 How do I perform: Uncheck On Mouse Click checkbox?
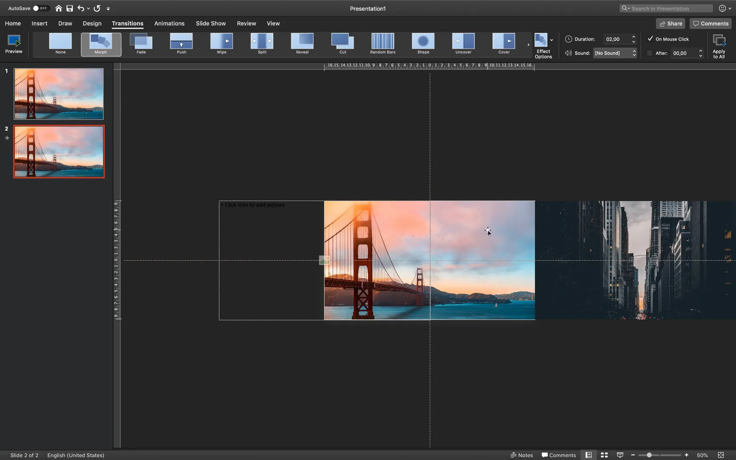tap(650, 39)
